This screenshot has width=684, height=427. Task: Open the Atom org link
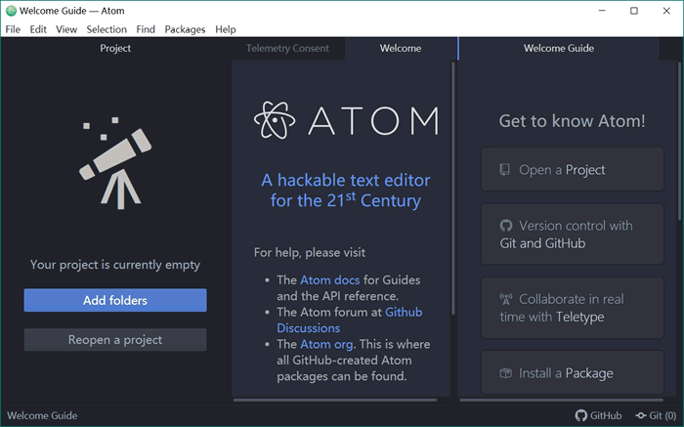coord(326,344)
